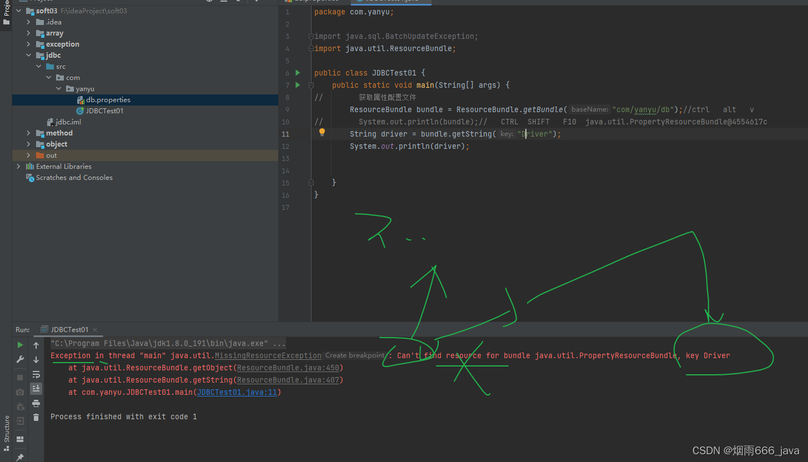Screen dimensions: 808x462
Task: Expand the out folder
Action: (29, 155)
